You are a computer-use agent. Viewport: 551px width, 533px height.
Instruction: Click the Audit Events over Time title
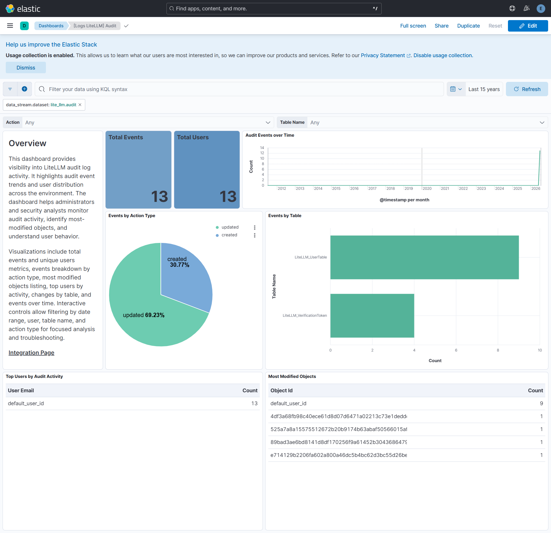point(270,135)
